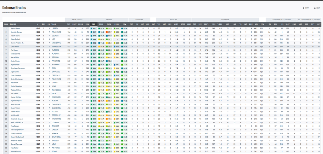Screen dimensions: 323x154
Task: Sort by YDS coverage column header
Action: click(214, 24)
